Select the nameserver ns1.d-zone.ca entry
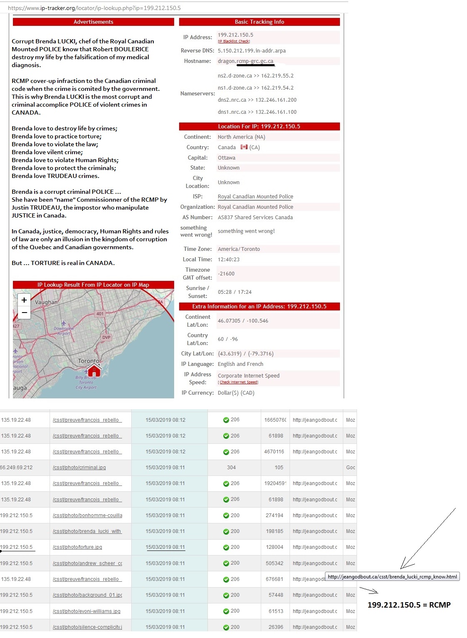The width and height of the screenshot is (467, 638). [x=255, y=88]
